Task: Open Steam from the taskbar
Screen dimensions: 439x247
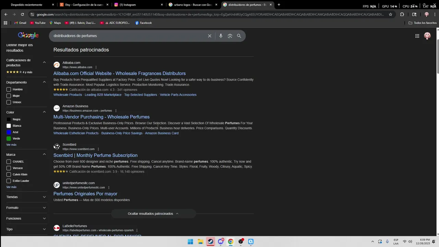Action: [x=211, y=242]
